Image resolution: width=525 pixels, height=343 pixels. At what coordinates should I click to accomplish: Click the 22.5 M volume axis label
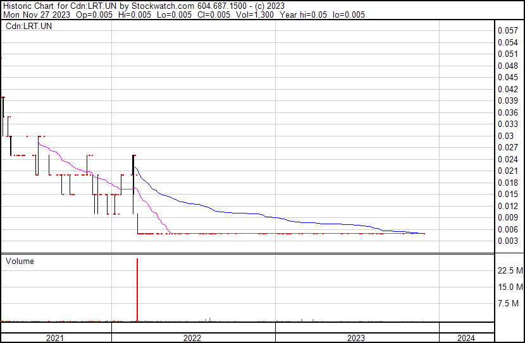[x=510, y=271]
